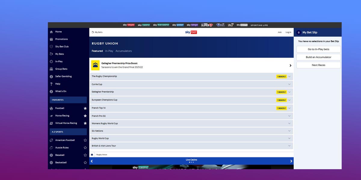This screenshot has width=361, height=180.
Task: Open the Sky Bingo logo link
Action: click(x=193, y=25)
